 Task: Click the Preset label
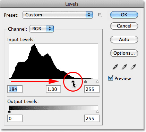pyautogui.click(x=11, y=15)
